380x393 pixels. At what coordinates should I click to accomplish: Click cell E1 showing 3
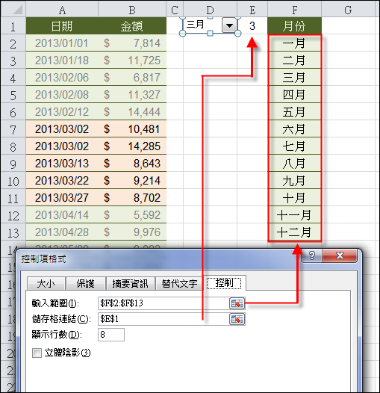click(252, 26)
